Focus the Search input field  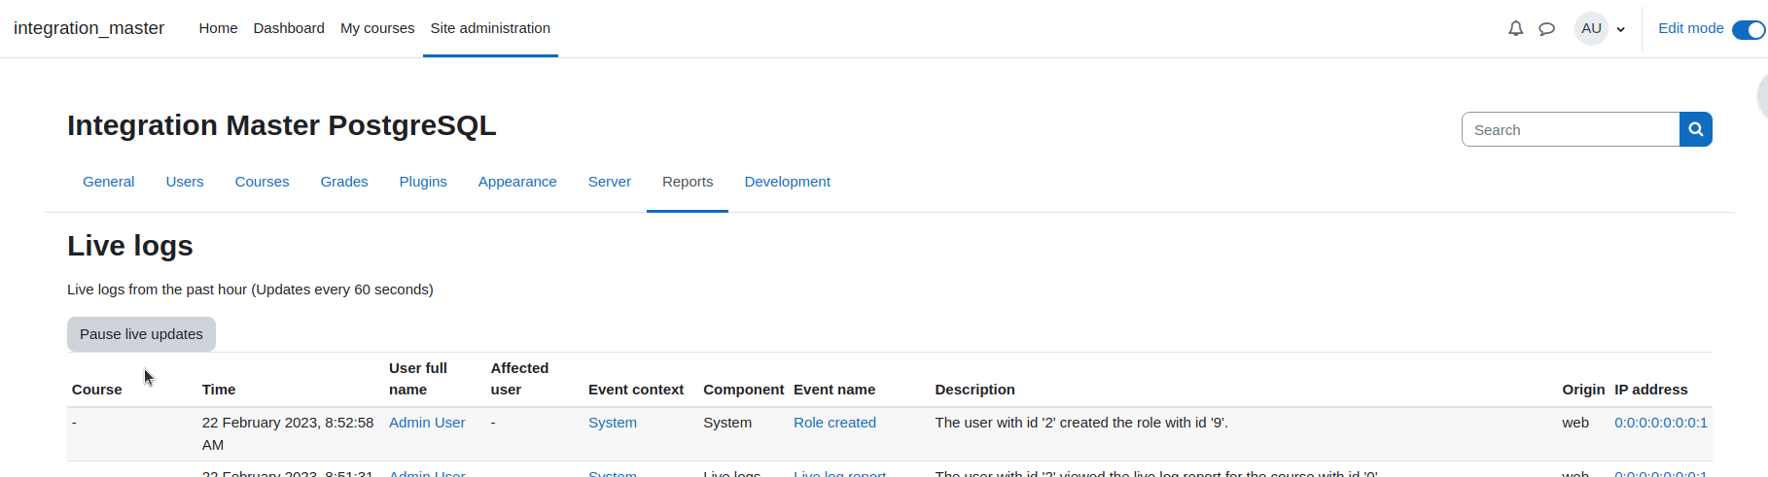[1571, 129]
